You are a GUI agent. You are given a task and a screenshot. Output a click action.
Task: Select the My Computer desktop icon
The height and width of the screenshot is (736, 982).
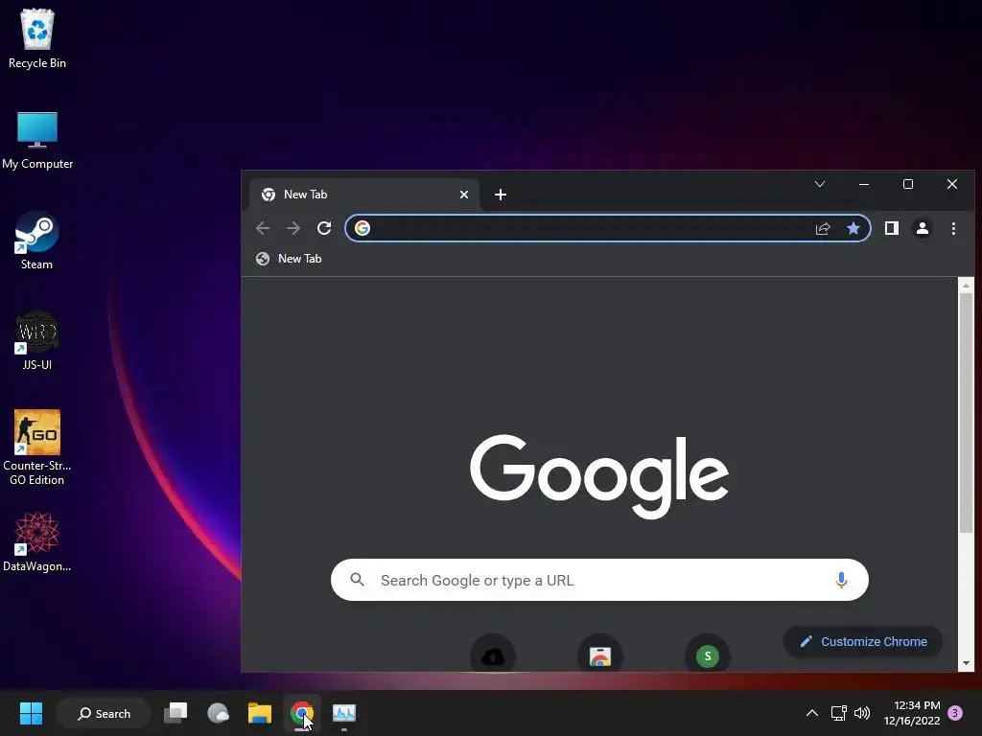point(37,140)
